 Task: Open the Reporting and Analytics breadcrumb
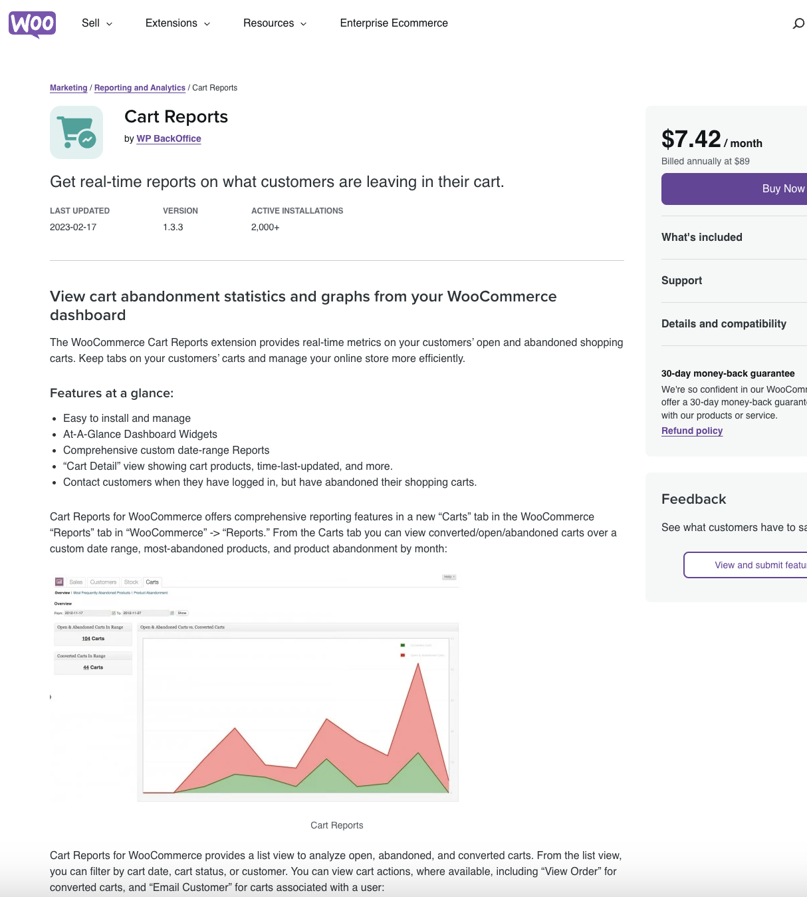click(140, 87)
